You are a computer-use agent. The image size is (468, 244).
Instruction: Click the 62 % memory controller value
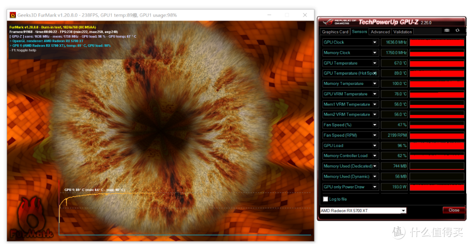[x=395, y=156]
